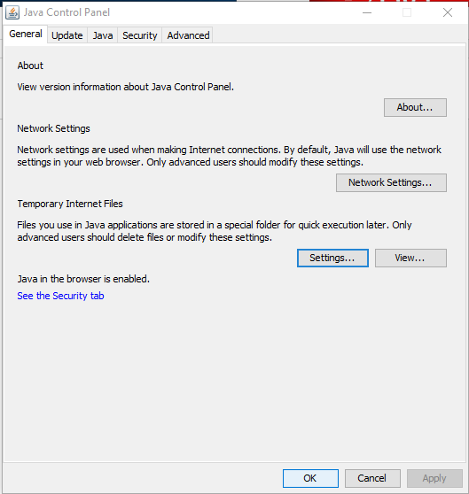469x494 pixels.
Task: Minimize the Java Control Panel window
Action: 367,12
